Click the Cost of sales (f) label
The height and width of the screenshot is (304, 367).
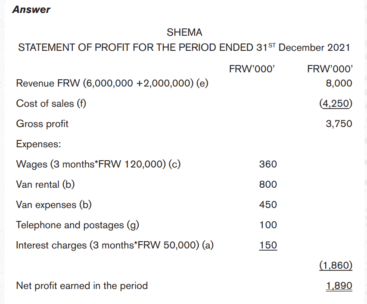point(51,103)
